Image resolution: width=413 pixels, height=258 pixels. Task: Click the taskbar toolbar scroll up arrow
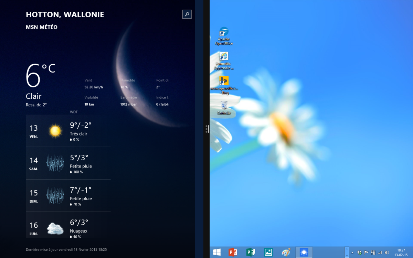pos(347,249)
